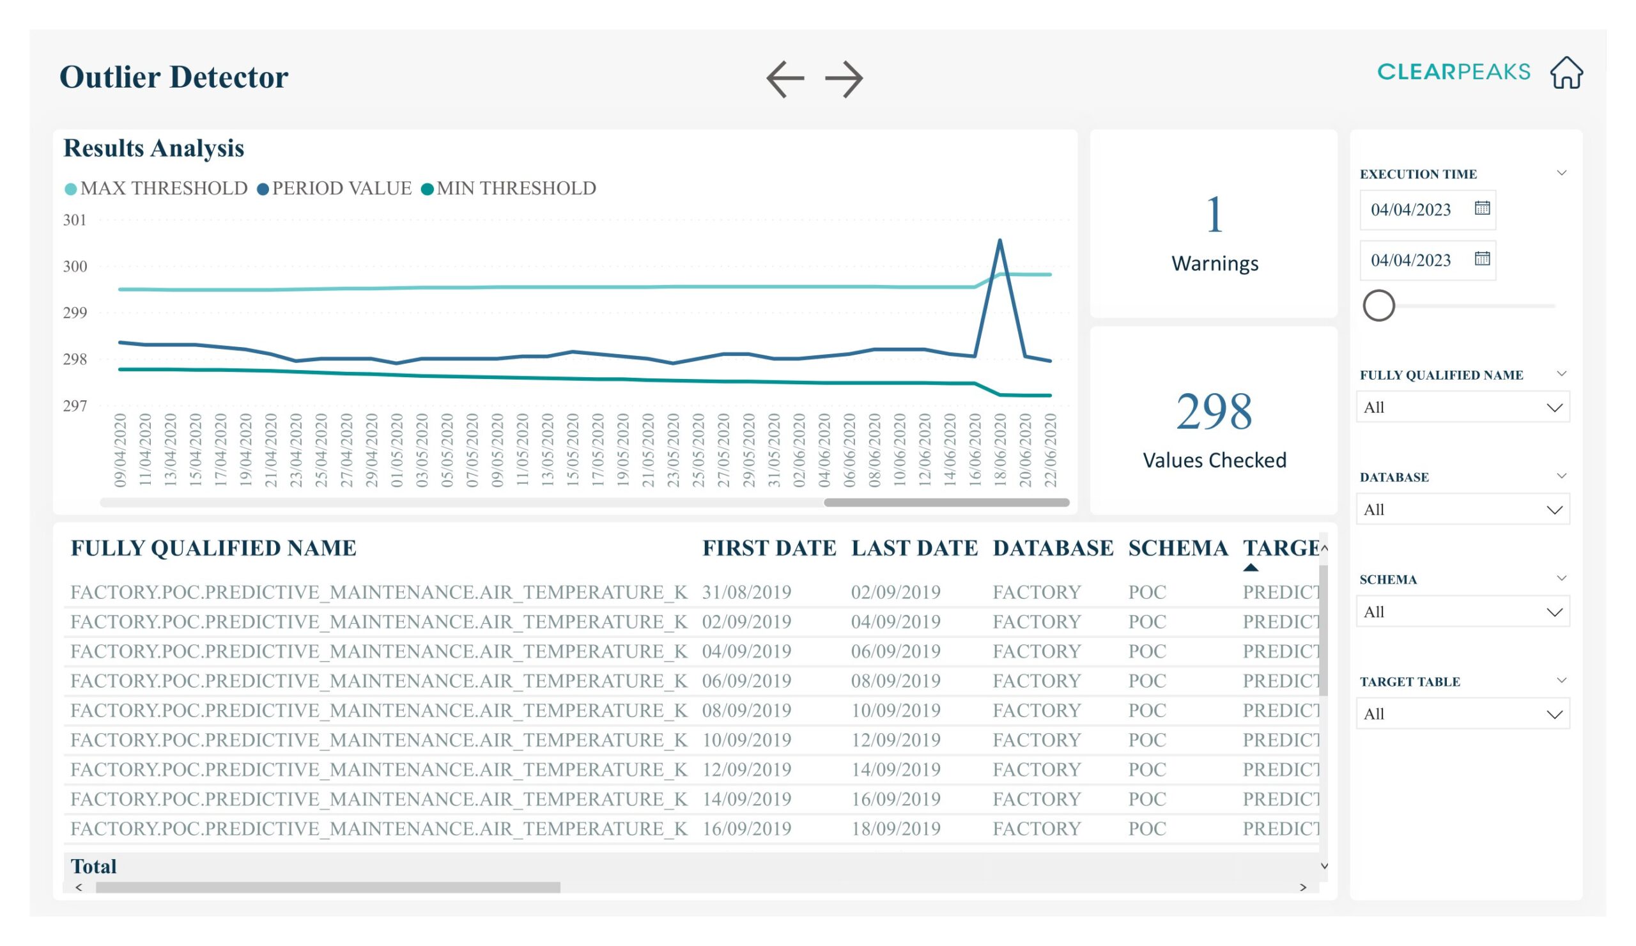Sort by DATABASE column header
The height and width of the screenshot is (946, 1636).
coord(1053,548)
